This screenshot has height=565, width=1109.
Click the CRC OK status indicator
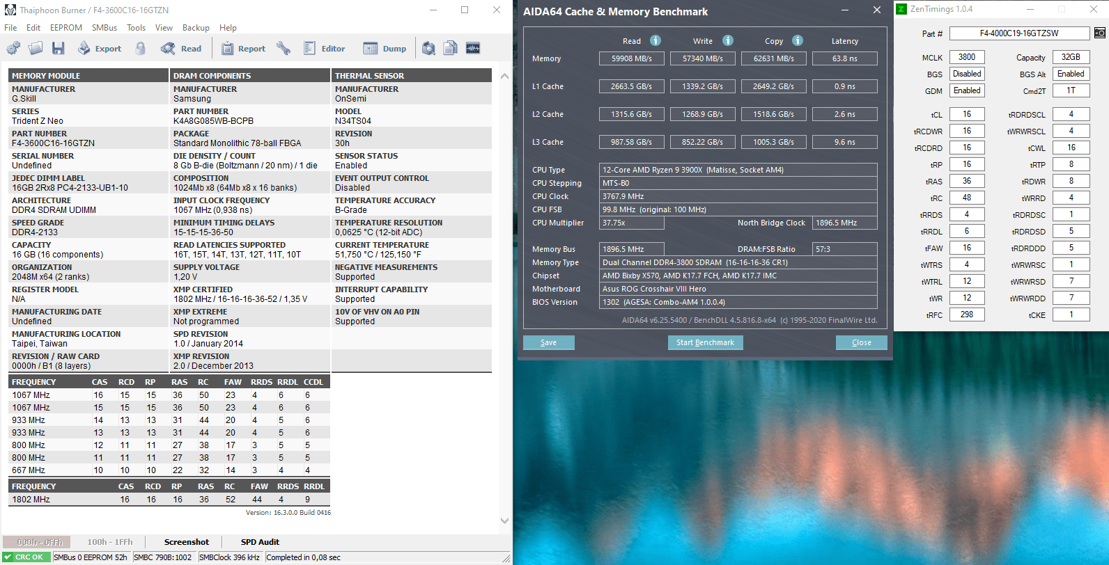25,557
